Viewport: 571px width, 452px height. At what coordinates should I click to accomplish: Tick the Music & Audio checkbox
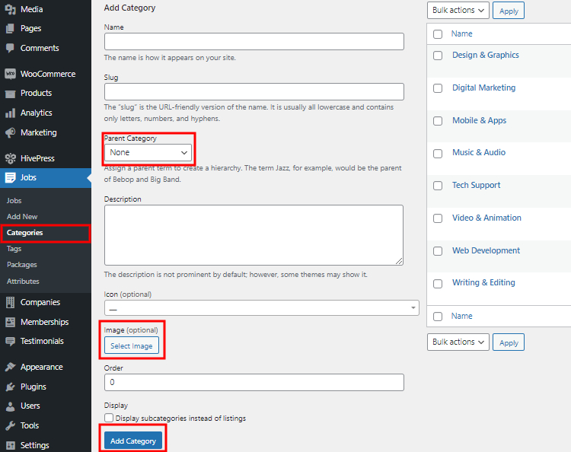coord(438,153)
